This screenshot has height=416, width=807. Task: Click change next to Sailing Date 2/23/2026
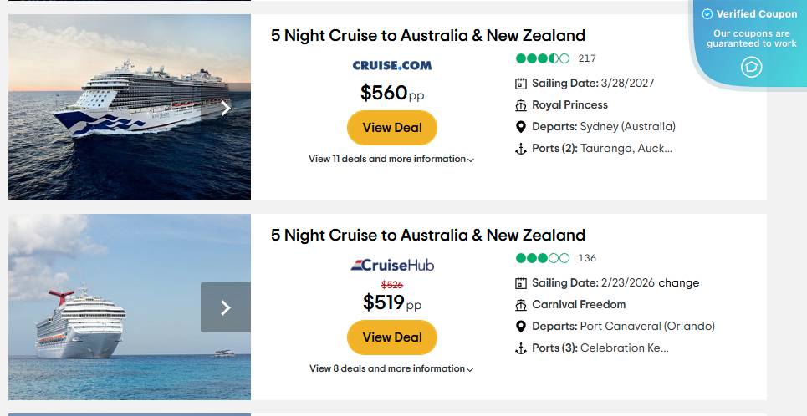tap(679, 283)
